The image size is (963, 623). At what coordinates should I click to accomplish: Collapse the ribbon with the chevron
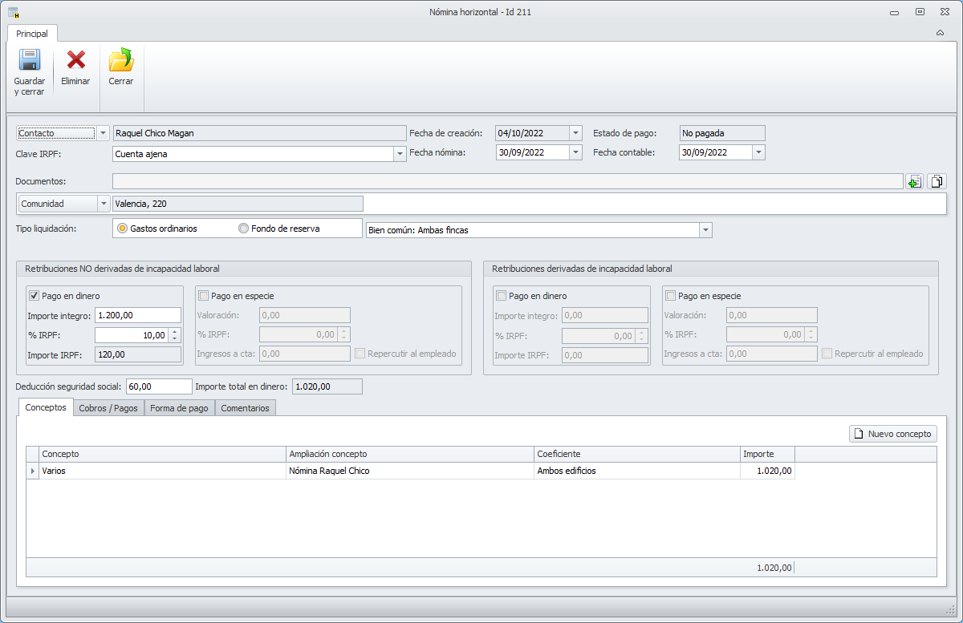[x=940, y=34]
